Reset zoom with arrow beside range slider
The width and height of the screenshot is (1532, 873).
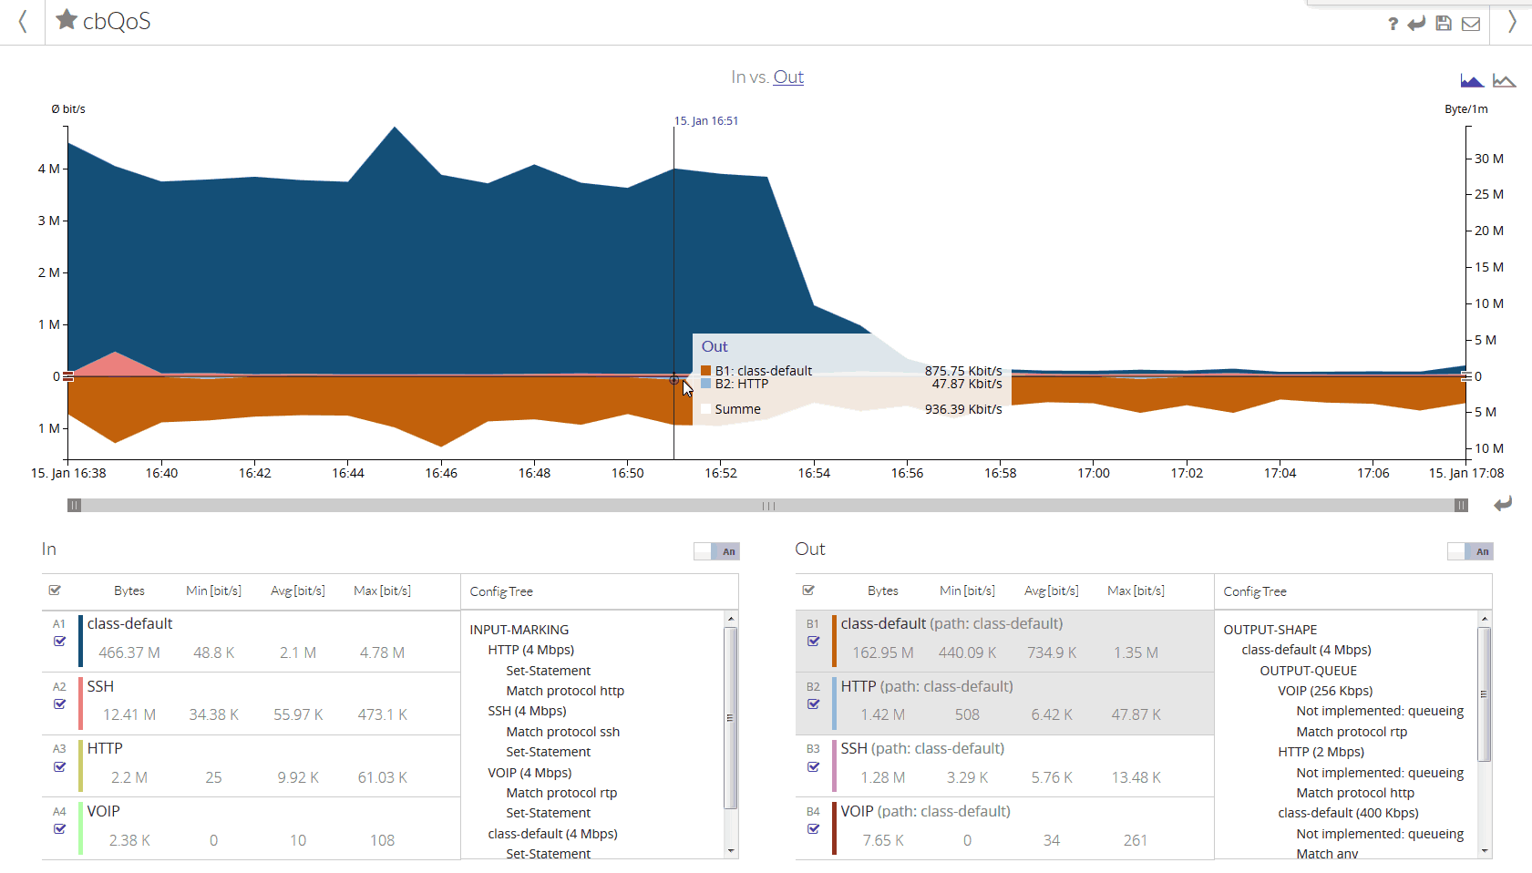click(1503, 504)
